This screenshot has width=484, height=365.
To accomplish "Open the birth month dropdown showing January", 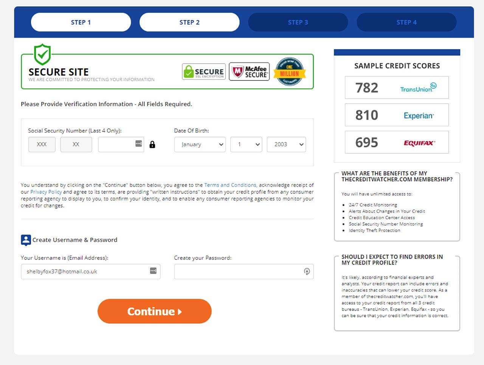I will tap(200, 144).
